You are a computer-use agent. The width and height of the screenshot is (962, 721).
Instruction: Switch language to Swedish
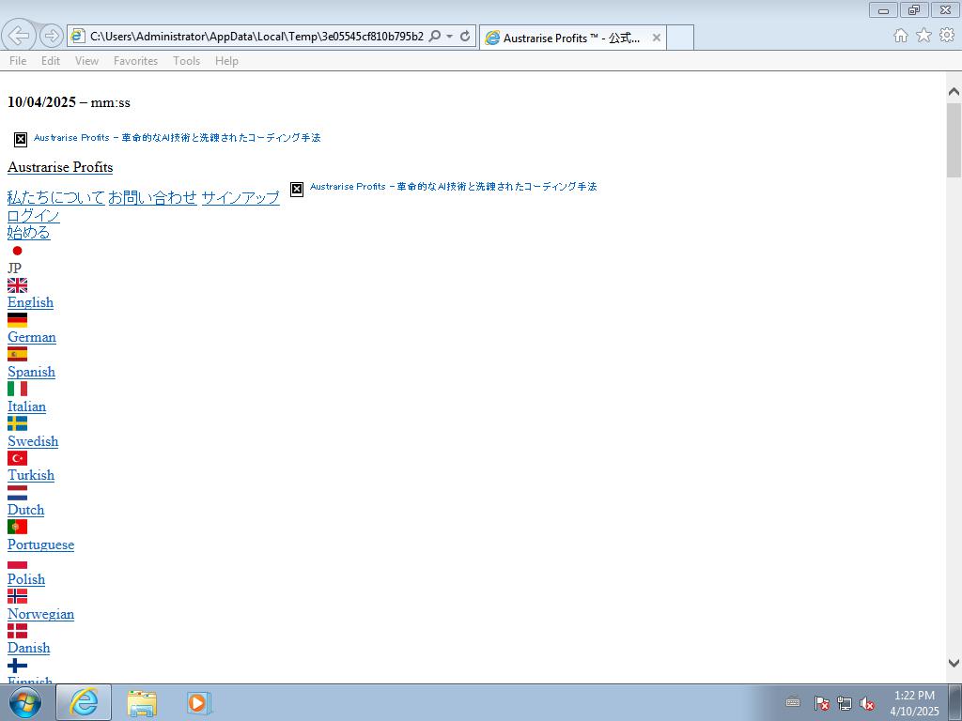point(33,441)
